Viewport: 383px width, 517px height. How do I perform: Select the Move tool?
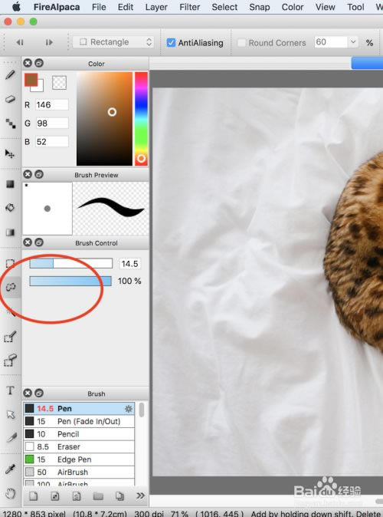[x=10, y=153]
